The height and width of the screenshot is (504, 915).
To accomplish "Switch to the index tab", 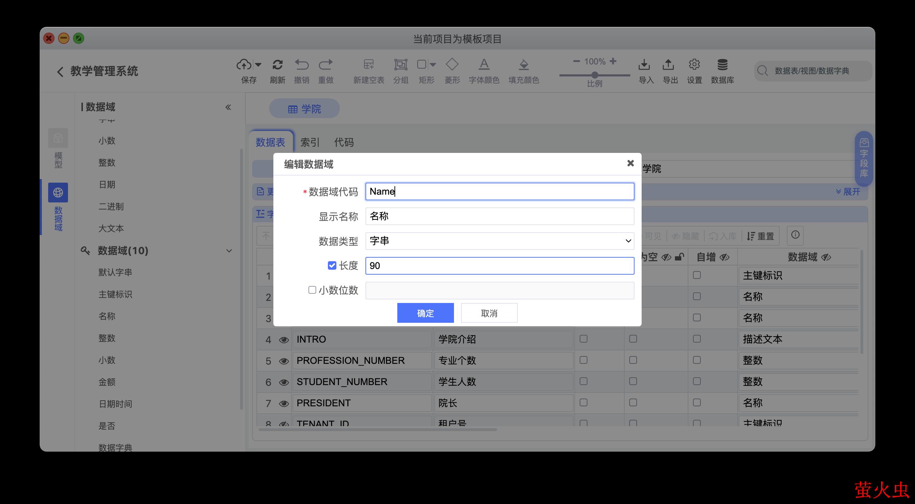I will pos(310,142).
